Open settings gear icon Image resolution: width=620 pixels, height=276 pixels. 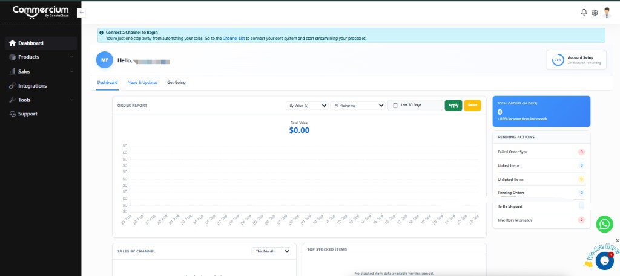pos(595,13)
